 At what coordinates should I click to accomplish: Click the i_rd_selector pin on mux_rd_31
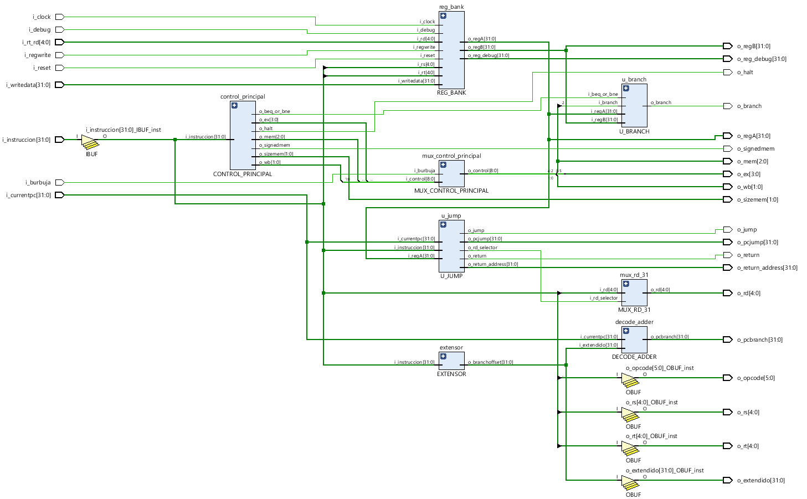pyautogui.click(x=603, y=298)
